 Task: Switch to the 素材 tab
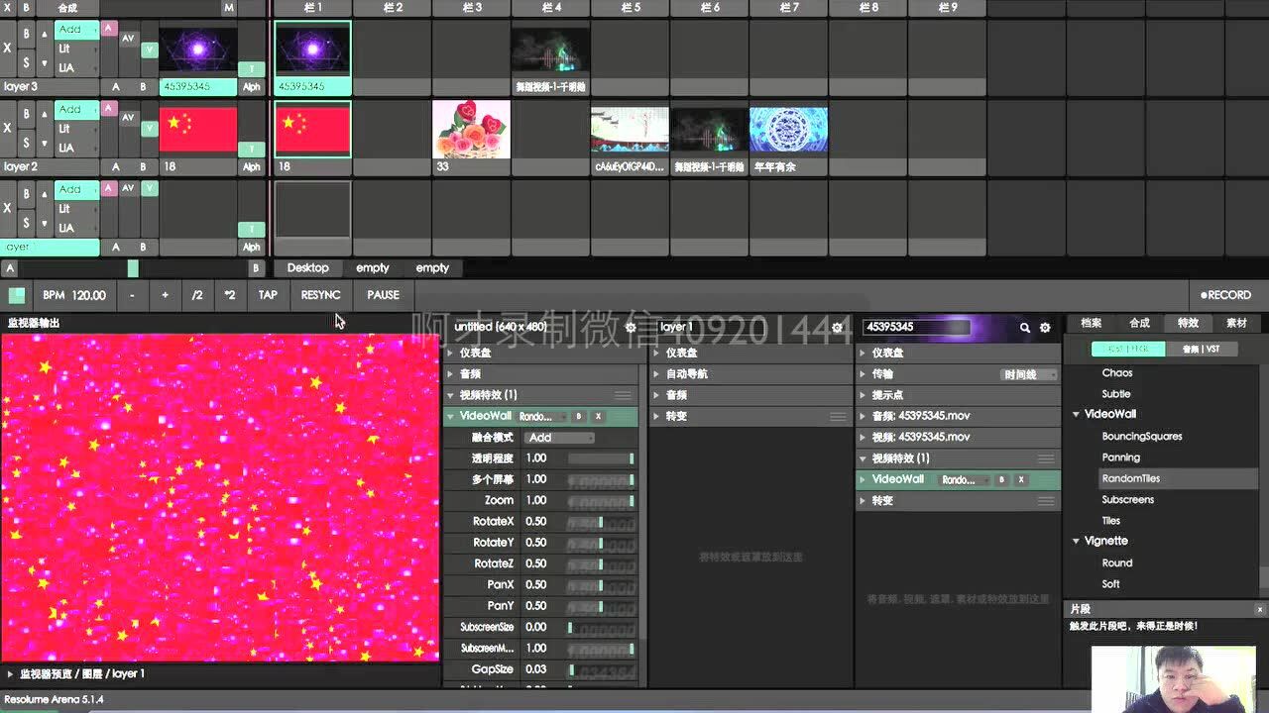click(1236, 323)
